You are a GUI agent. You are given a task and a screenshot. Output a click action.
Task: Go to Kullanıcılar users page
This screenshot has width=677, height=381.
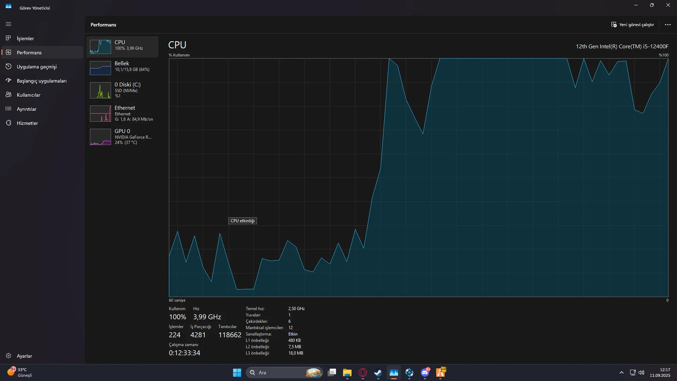29,95
